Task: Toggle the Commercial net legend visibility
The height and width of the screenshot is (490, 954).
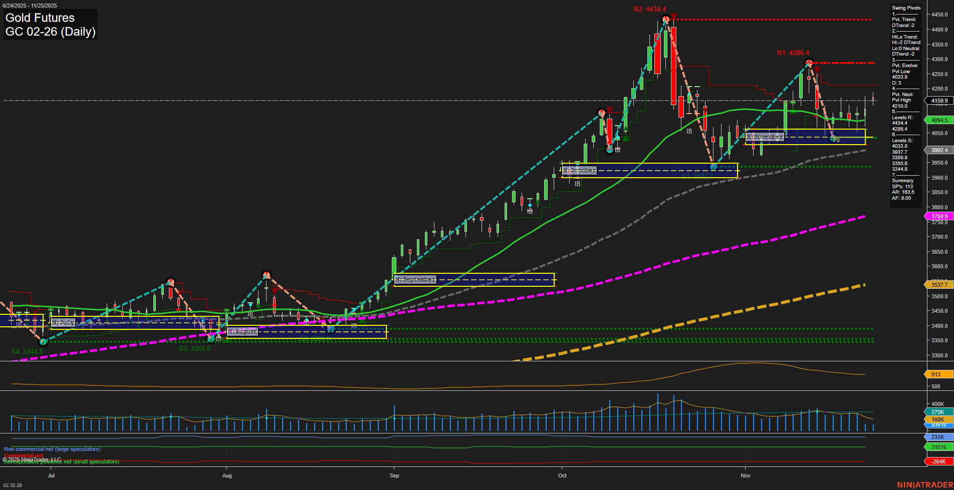Action: [24, 455]
